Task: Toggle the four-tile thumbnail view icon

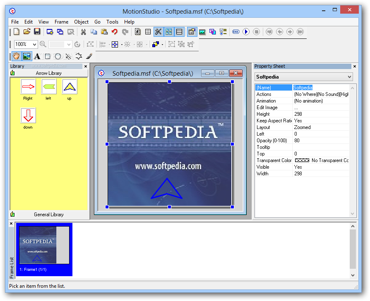Action: coord(169,31)
